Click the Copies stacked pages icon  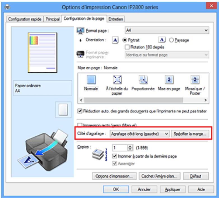(98, 154)
